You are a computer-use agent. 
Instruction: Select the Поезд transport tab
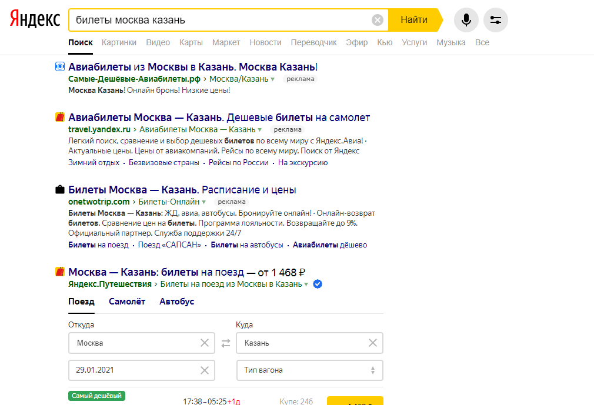(81, 302)
